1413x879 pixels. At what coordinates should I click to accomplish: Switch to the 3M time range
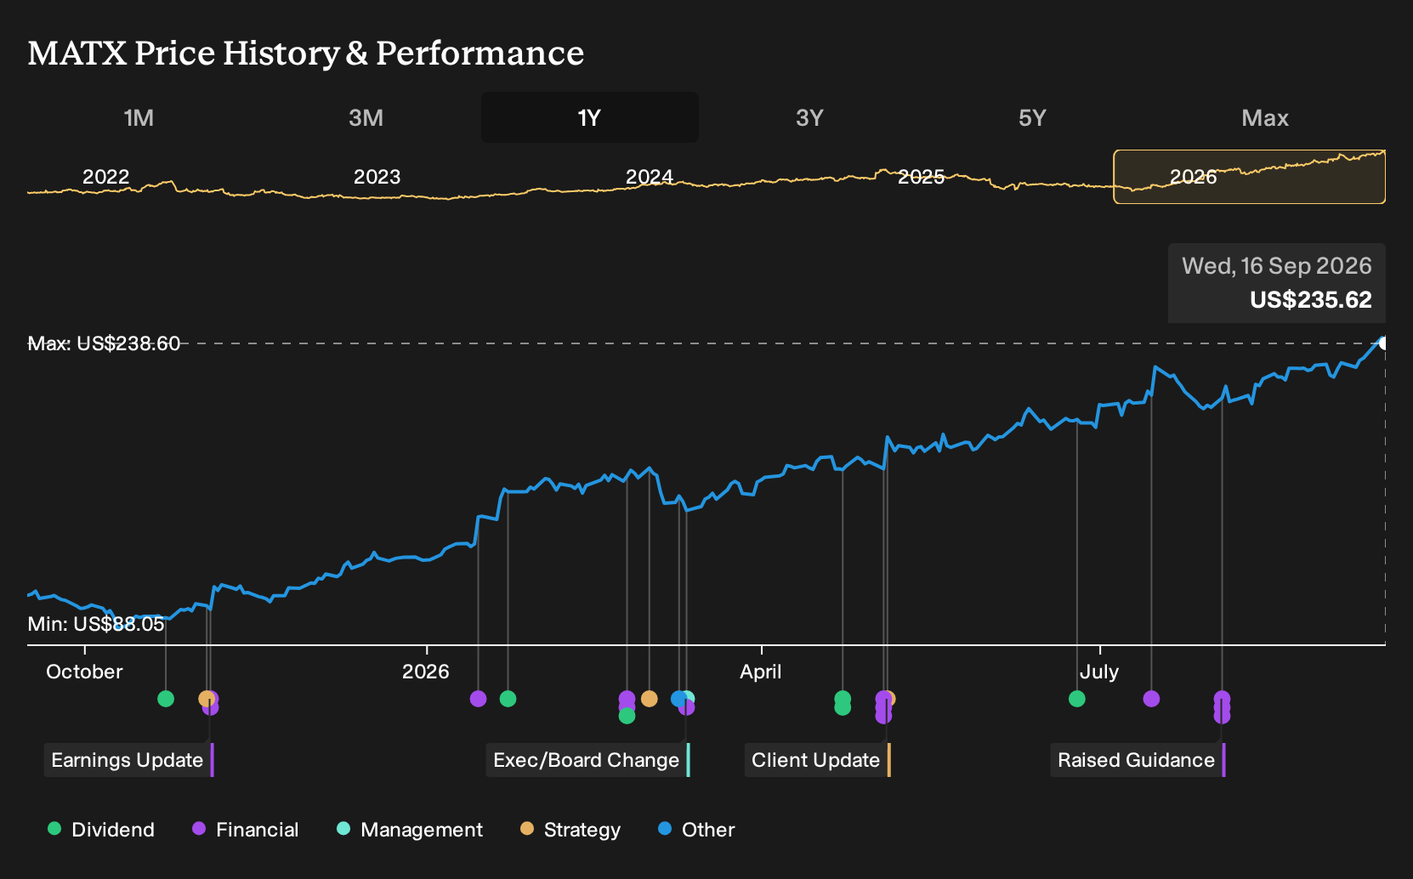click(366, 117)
